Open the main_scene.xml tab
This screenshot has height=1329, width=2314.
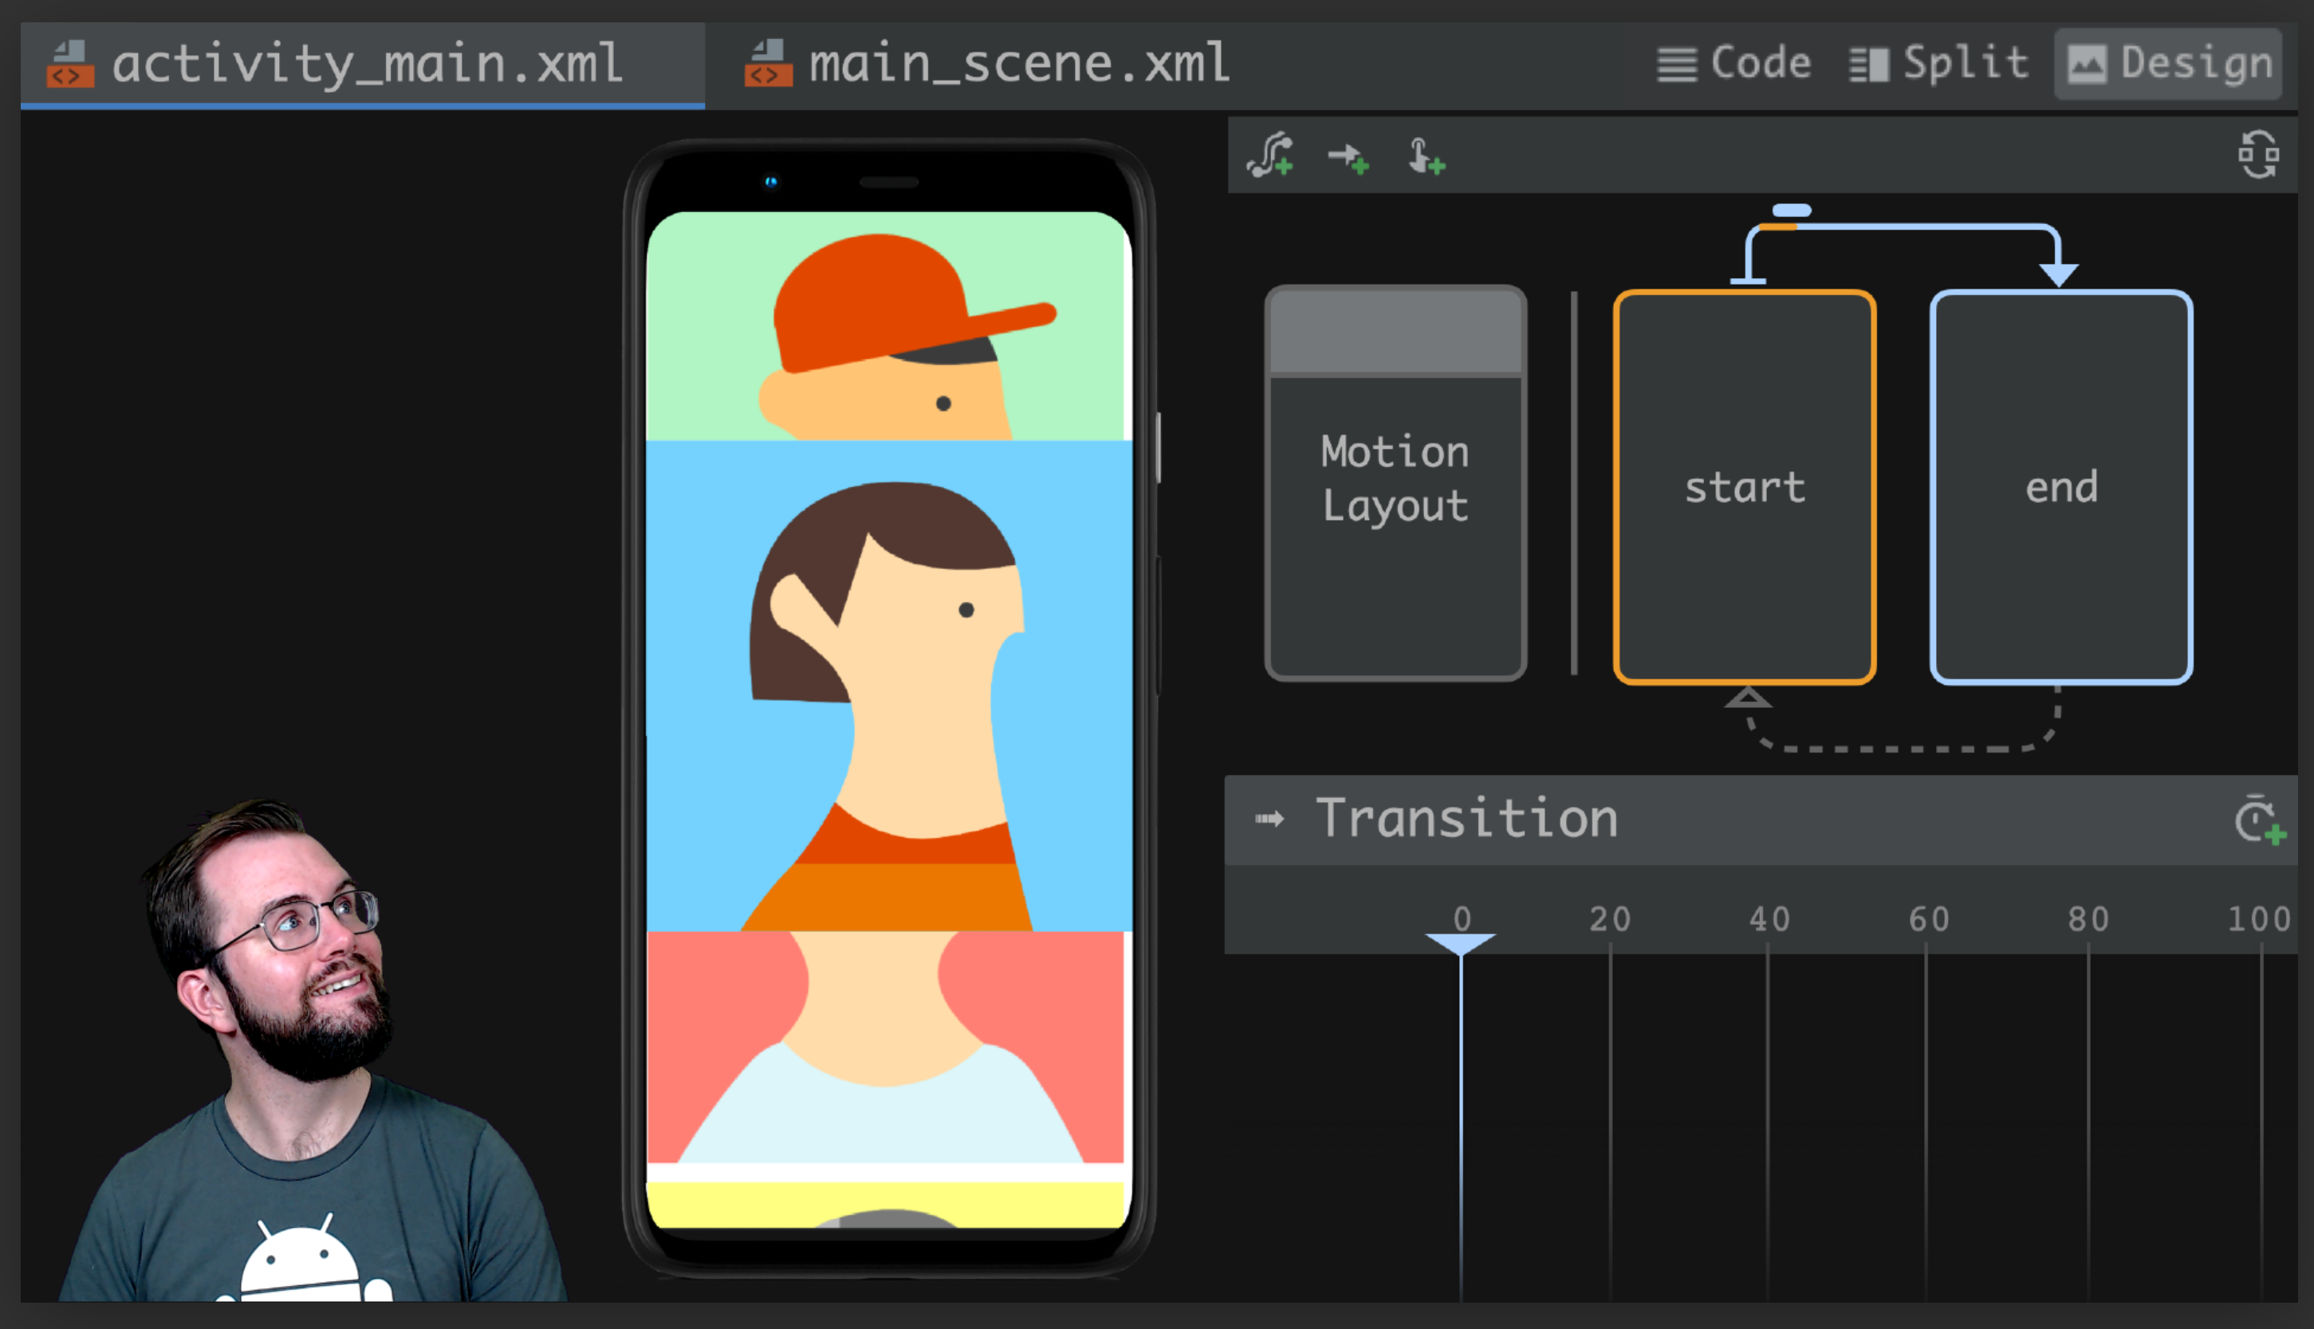click(1017, 64)
